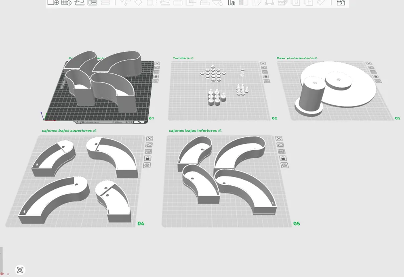Auto orient objects on Tornillería plate
404x277 pixels.
264,67
